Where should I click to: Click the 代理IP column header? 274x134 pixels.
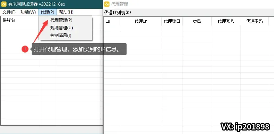(141, 21)
